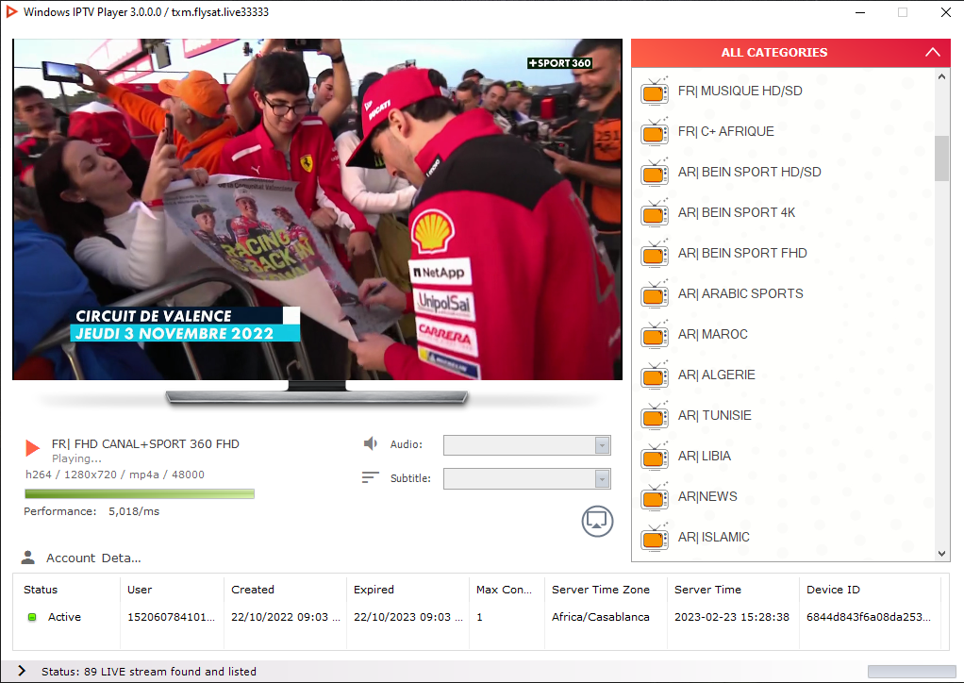Select FR| MUSIQUE HD/SD category
The height and width of the screenshot is (683, 964).
point(740,91)
